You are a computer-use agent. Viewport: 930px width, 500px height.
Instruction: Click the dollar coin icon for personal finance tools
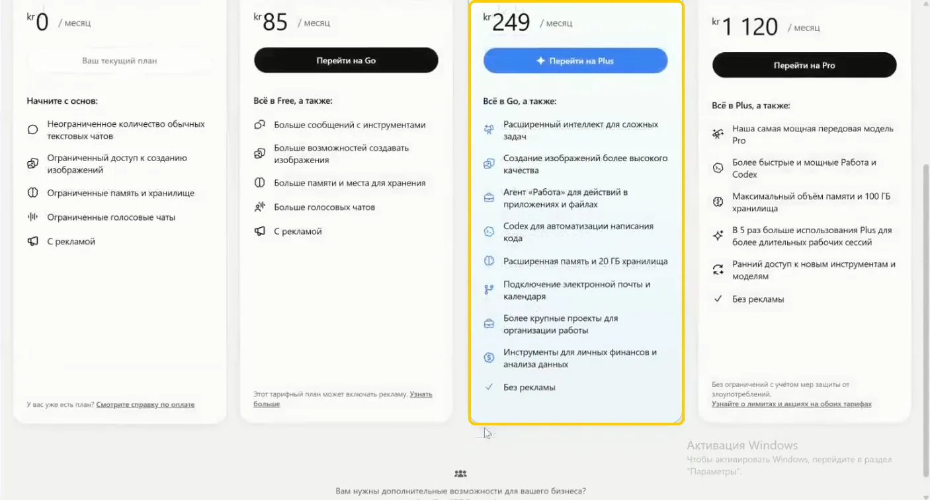[489, 357]
